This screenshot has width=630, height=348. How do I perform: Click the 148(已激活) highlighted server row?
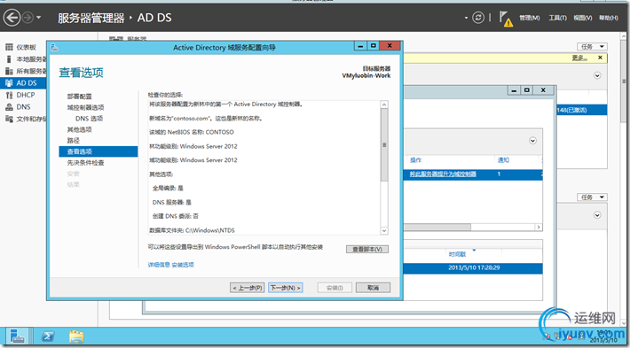(581, 110)
